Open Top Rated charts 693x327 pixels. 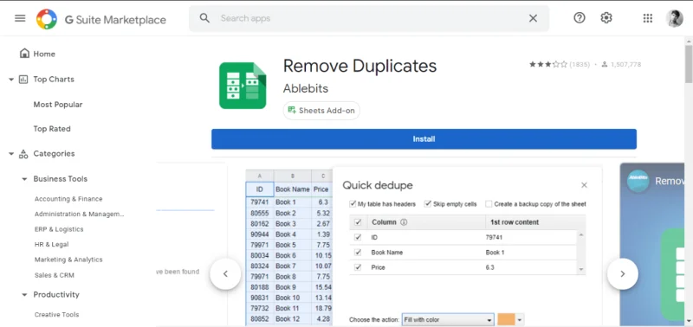coord(52,129)
